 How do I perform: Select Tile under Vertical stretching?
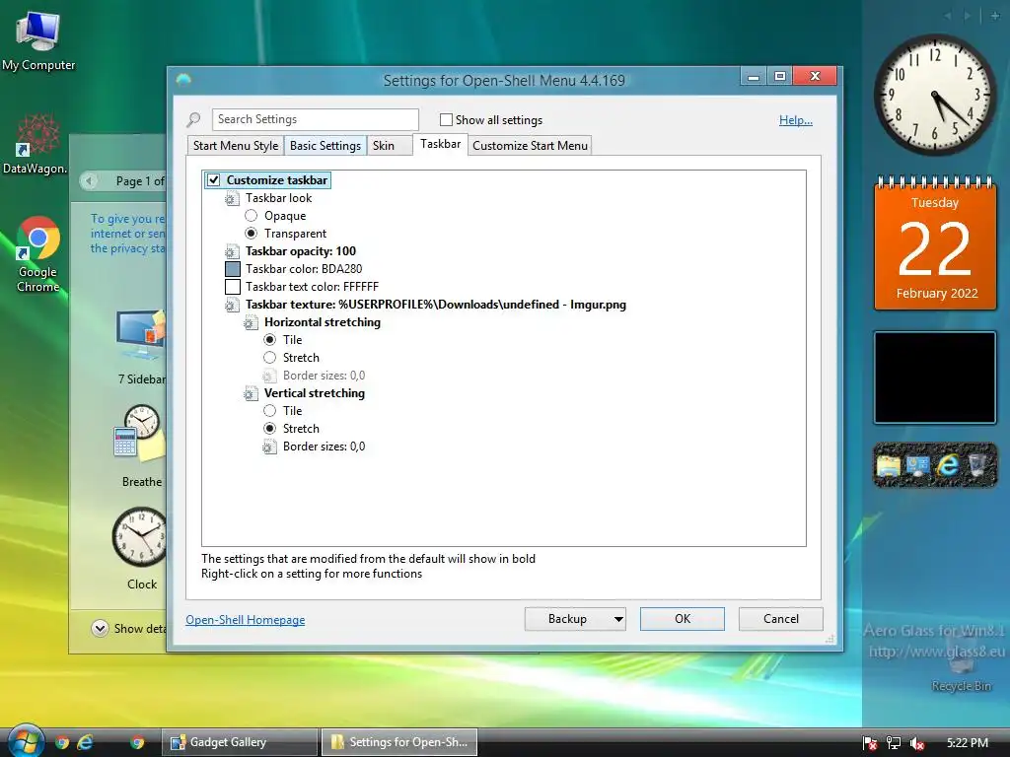pyautogui.click(x=270, y=411)
